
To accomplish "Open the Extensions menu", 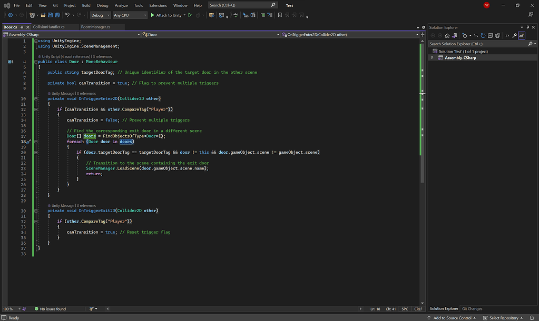I will pos(158,5).
